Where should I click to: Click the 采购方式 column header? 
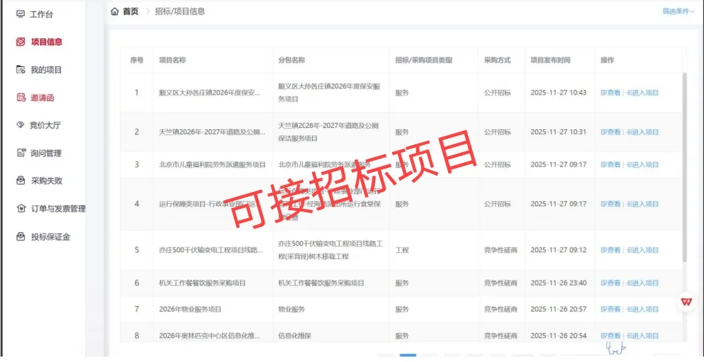tap(497, 60)
